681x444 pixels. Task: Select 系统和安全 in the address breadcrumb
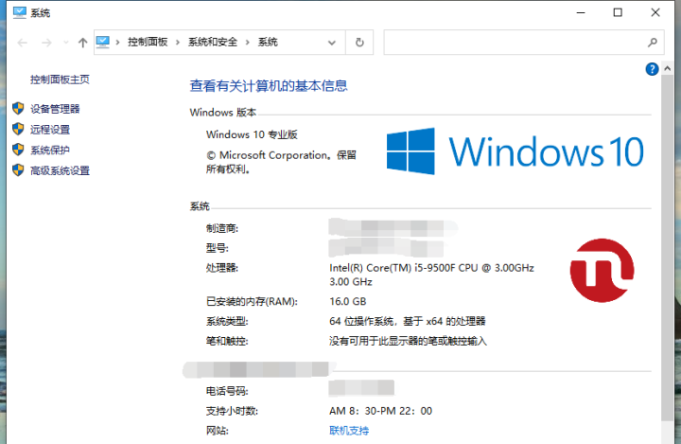[213, 43]
